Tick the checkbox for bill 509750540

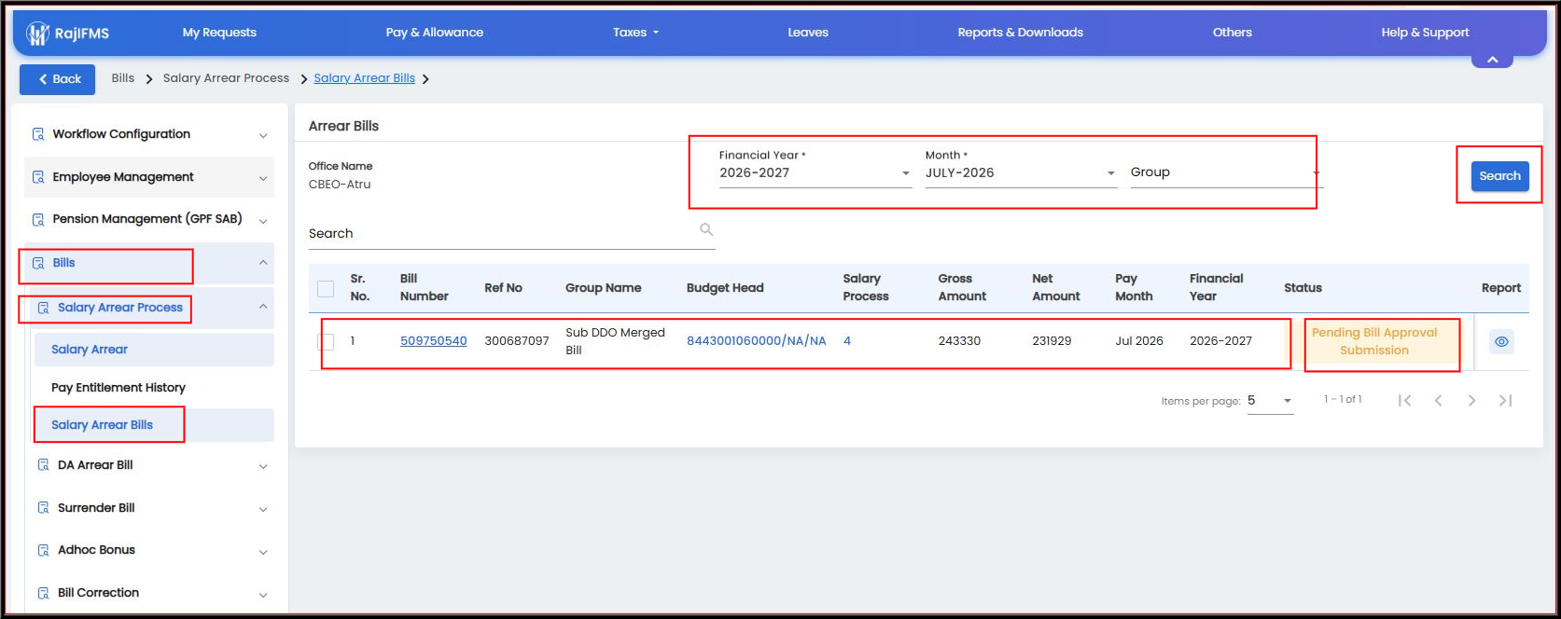point(326,341)
